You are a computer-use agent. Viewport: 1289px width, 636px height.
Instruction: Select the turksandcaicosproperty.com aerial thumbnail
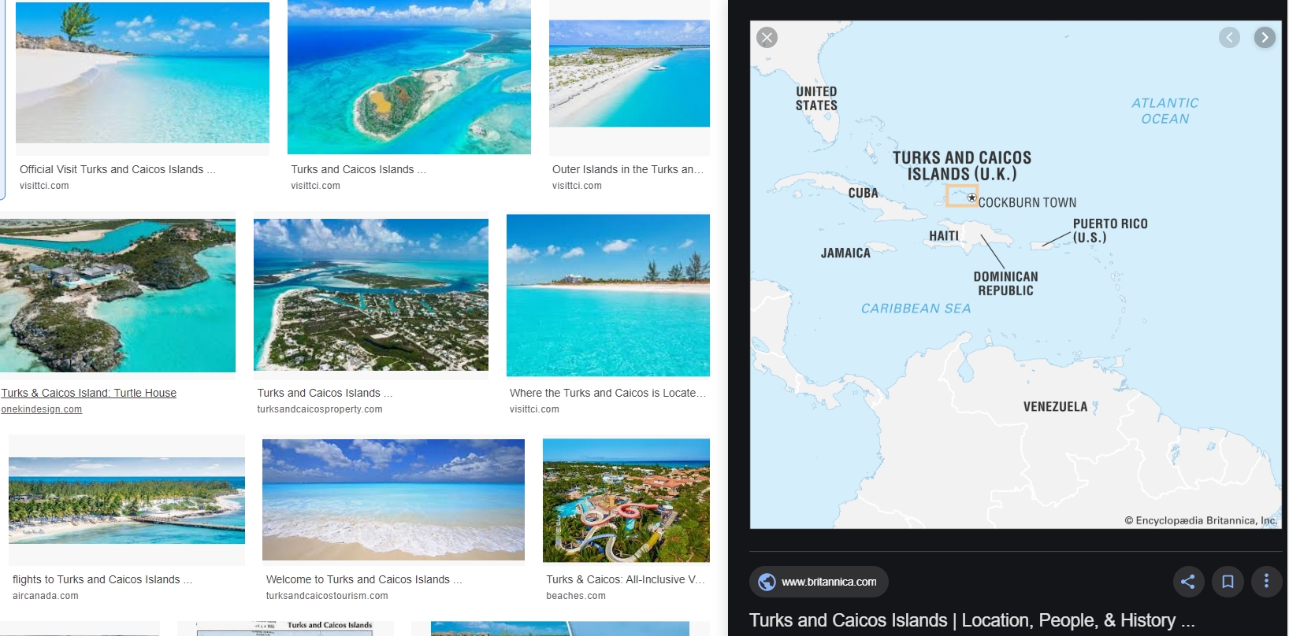point(371,294)
